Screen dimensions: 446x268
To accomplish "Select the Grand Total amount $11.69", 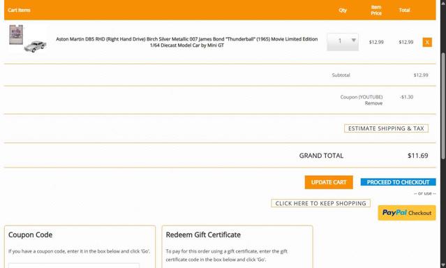I will pyautogui.click(x=417, y=156).
